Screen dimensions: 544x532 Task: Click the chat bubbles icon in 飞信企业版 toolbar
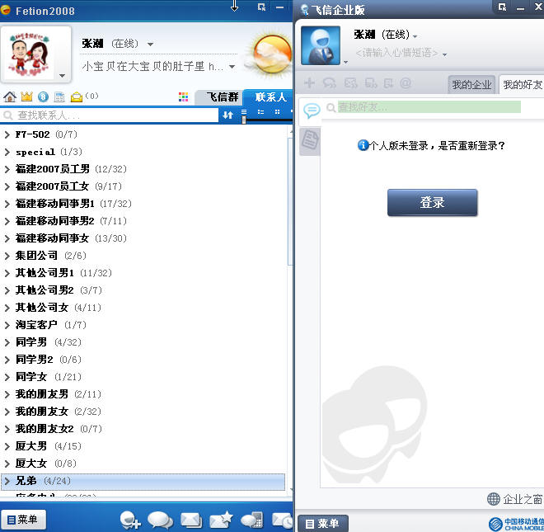click(x=329, y=83)
